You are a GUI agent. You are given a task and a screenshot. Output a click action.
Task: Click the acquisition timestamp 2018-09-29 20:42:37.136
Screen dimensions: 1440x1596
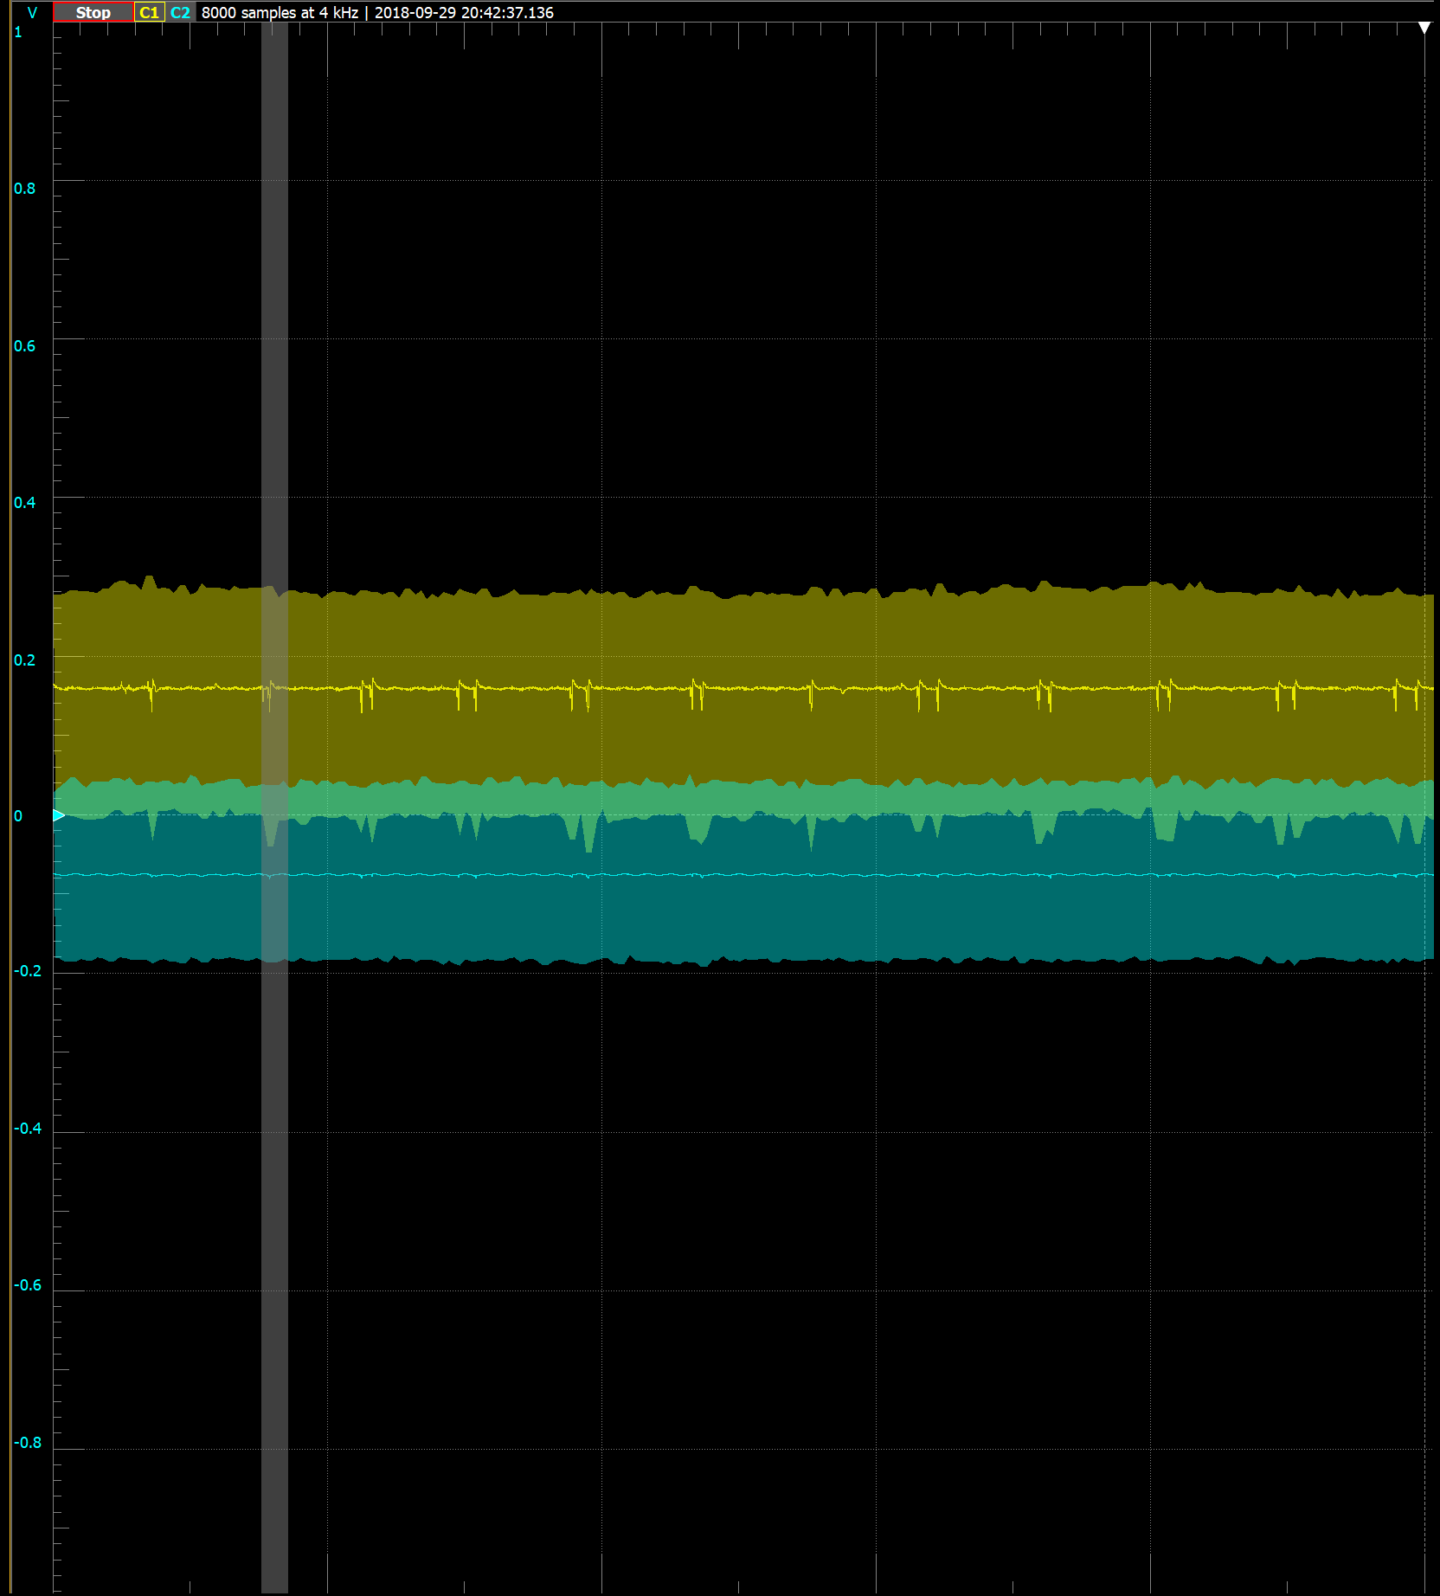(464, 12)
